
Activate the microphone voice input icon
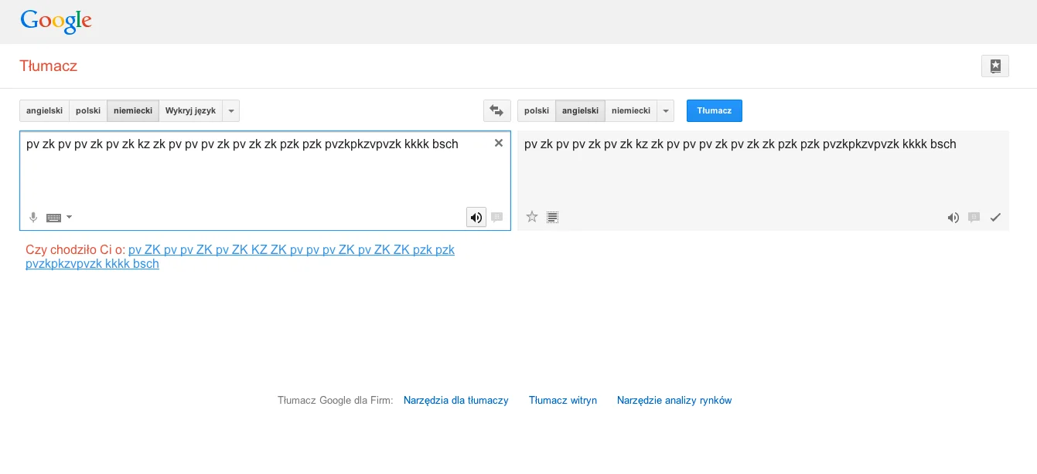pyautogui.click(x=33, y=218)
